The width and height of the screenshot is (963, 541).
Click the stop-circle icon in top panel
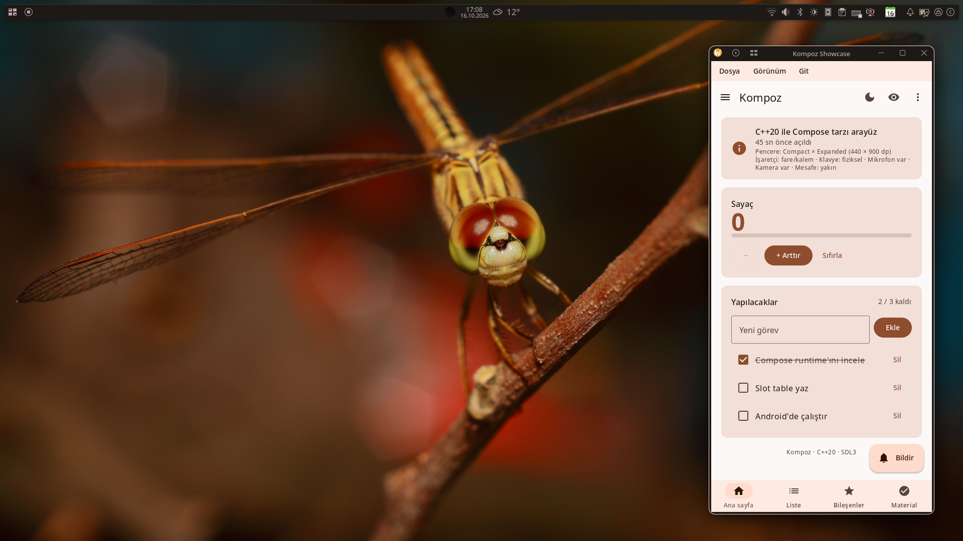tap(29, 12)
